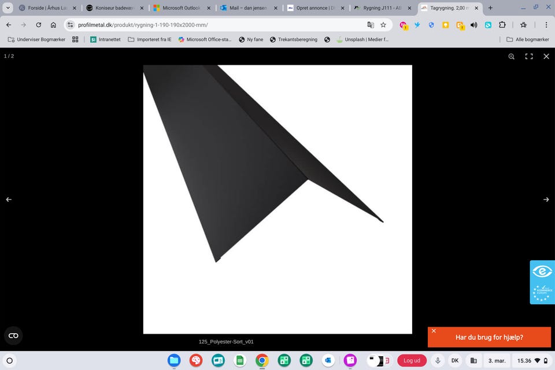This screenshot has width=555, height=370.
Task: Switch to Rygning J111 tab
Action: (383, 8)
